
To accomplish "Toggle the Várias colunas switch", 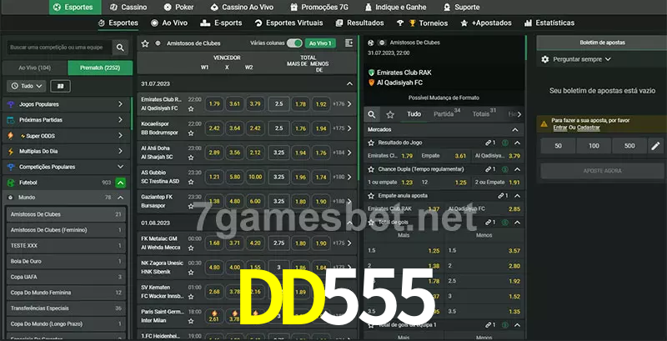I will (x=293, y=43).
